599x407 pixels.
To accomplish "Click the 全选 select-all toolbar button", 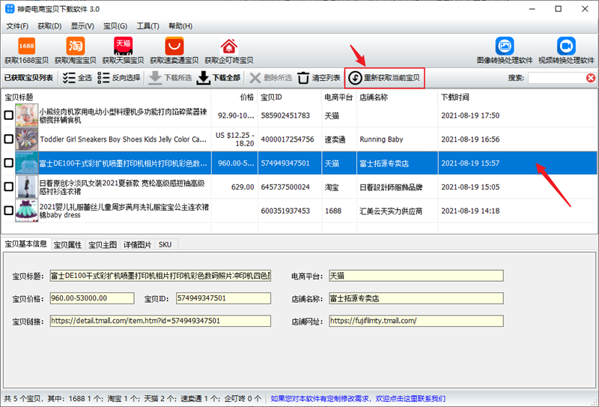I will tap(77, 78).
